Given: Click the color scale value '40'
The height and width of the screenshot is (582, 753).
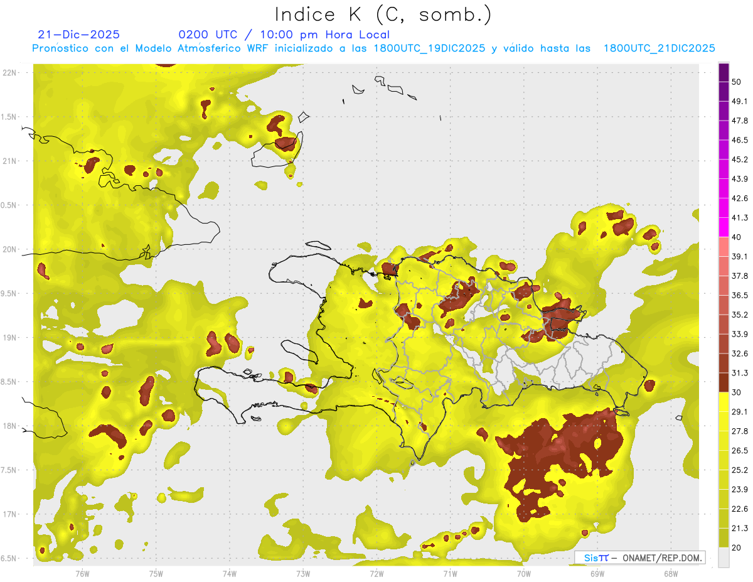Looking at the screenshot, I should [x=737, y=237].
